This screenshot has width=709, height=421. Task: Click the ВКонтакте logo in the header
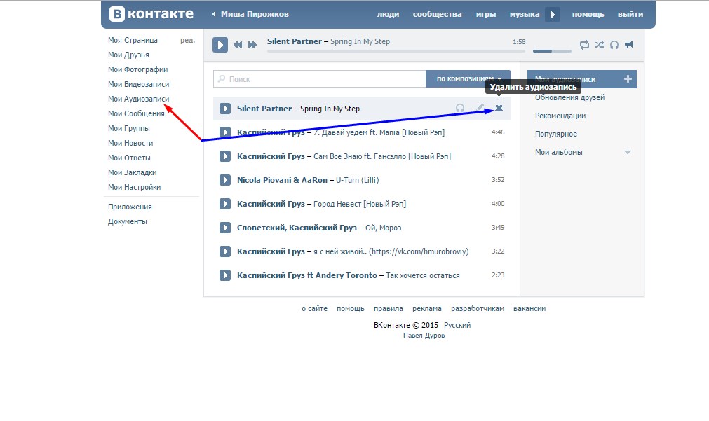[151, 14]
